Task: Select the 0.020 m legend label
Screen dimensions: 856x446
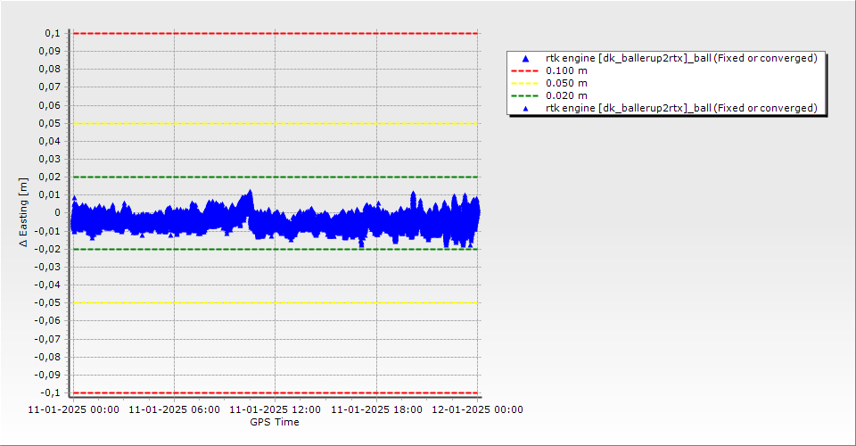Action: pyautogui.click(x=567, y=96)
